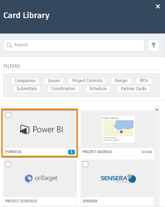Choose the Partner Cards filter
The width and height of the screenshot is (165, 207).
coord(133,89)
